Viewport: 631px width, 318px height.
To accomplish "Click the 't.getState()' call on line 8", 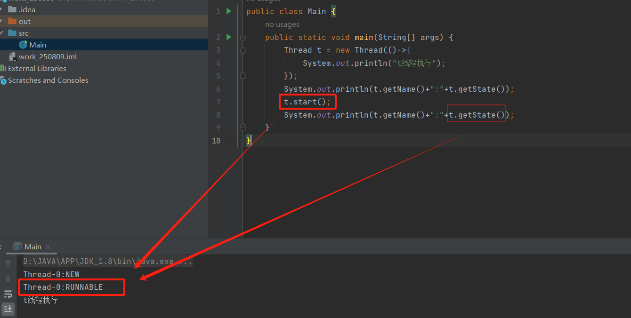I will pos(477,115).
